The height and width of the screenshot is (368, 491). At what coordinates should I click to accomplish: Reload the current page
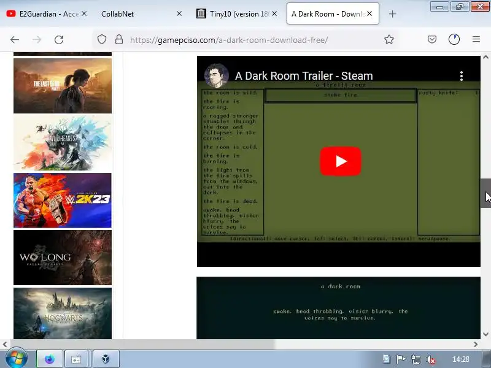(59, 40)
